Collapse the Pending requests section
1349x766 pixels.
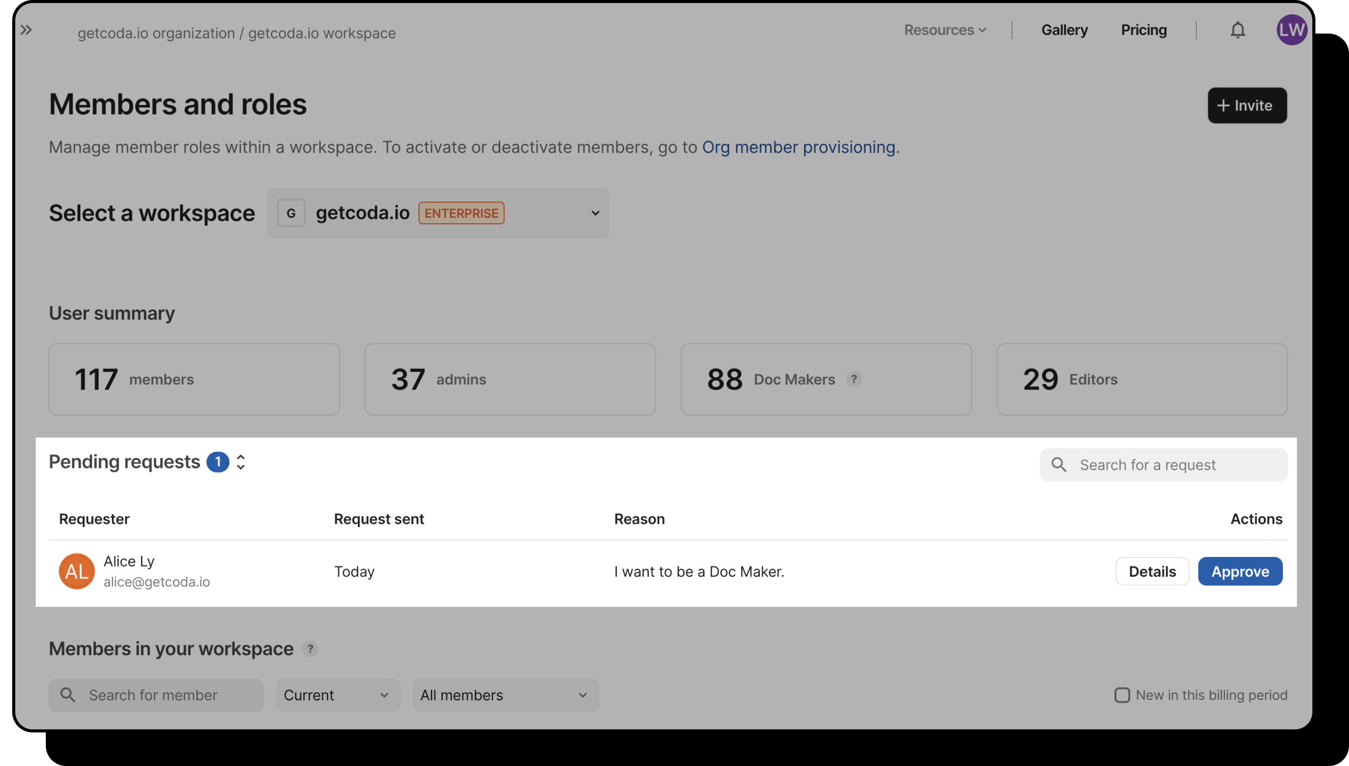click(241, 462)
